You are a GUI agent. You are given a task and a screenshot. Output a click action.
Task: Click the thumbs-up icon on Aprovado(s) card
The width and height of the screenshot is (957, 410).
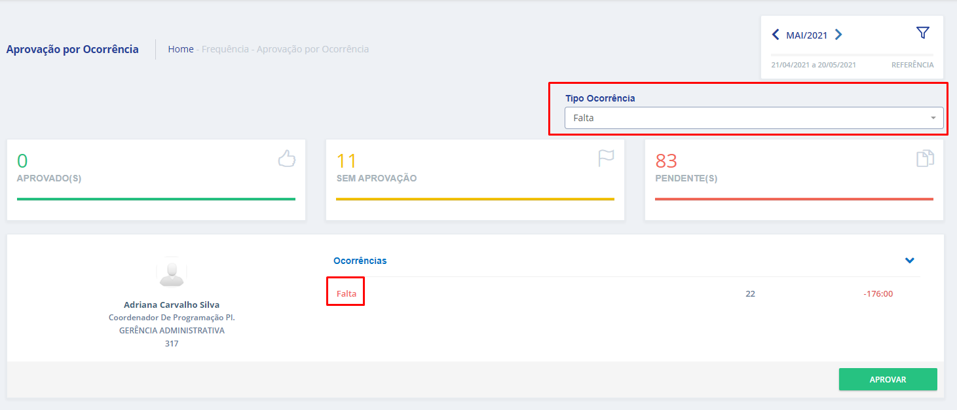pyautogui.click(x=287, y=159)
